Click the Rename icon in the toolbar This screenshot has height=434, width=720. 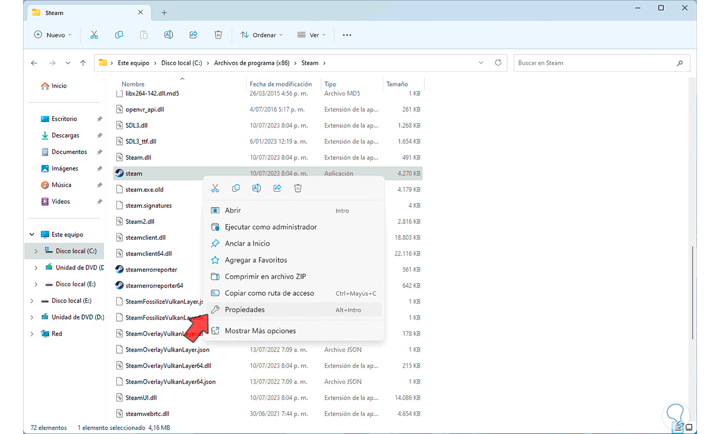pyautogui.click(x=168, y=35)
